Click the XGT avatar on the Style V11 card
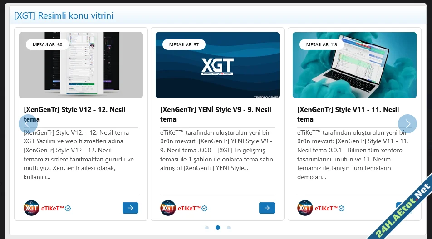Screen dimensions: 432x239 coord(305,208)
